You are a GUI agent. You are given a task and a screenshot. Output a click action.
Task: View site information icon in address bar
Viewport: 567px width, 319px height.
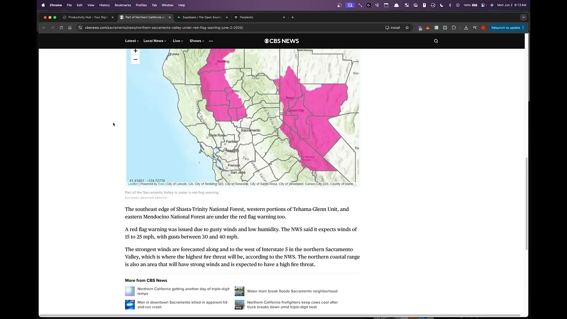(x=80, y=27)
